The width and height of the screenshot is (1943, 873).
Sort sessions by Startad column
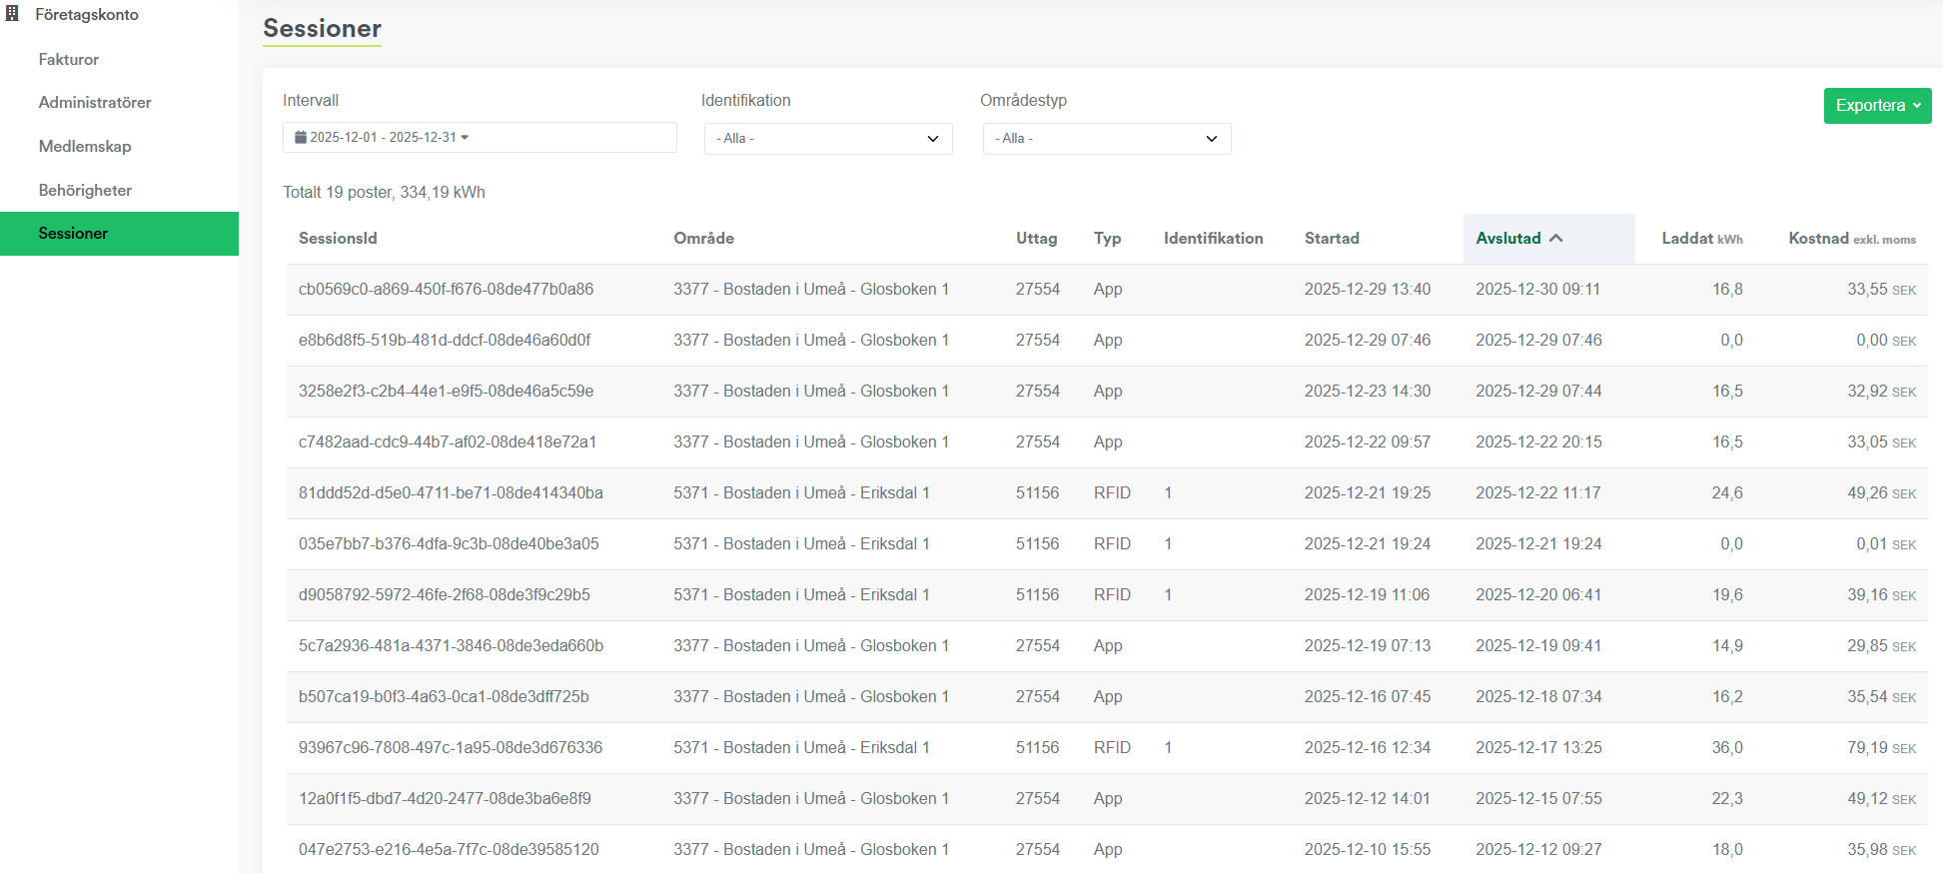point(1332,239)
